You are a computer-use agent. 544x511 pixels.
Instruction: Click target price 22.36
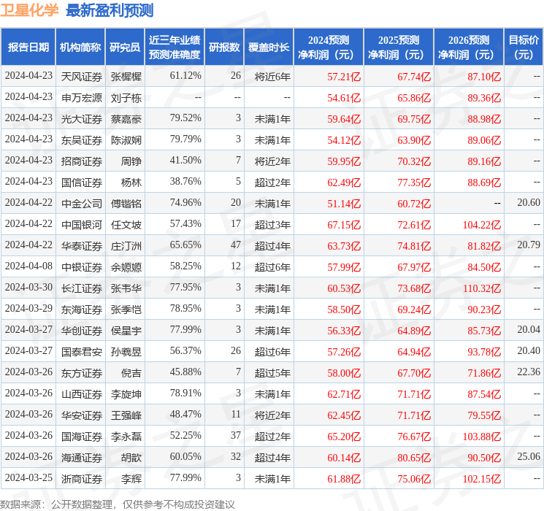529,372
